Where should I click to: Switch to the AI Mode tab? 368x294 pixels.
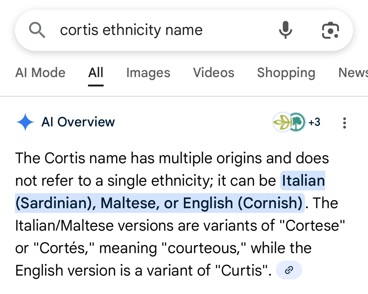pos(40,73)
